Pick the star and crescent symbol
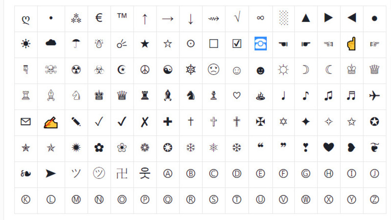The width and height of the screenshot is (391, 220). click(122, 69)
